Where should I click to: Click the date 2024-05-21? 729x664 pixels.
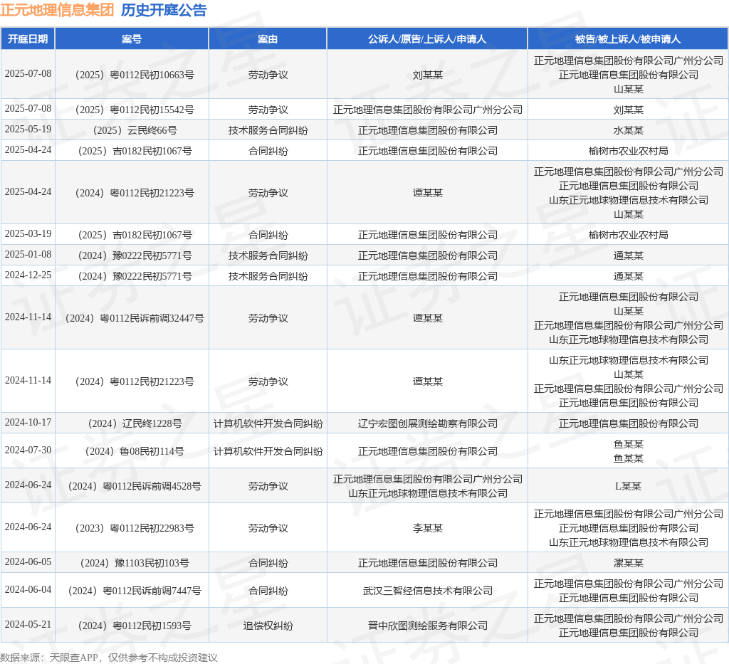28,625
